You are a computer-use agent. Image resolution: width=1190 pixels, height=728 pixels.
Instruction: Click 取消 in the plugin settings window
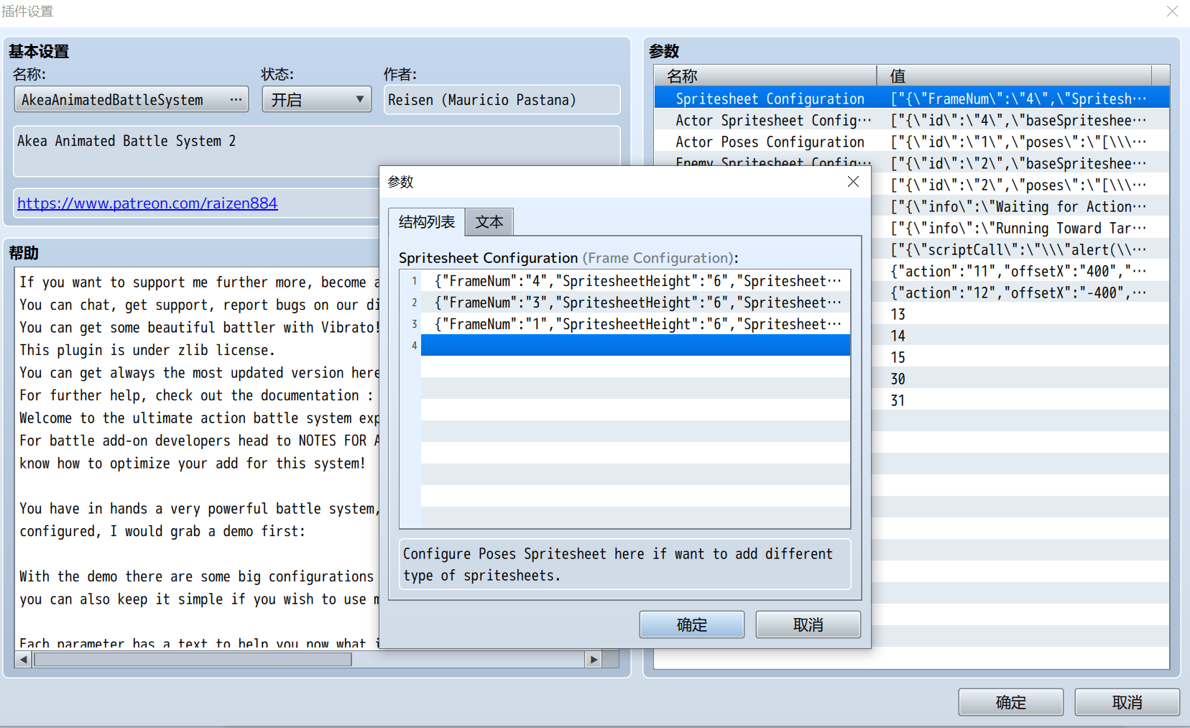click(1127, 702)
